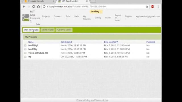The image size is (182, 102).
Task: Open the Connect dropdown menu
Action: tap(57, 17)
